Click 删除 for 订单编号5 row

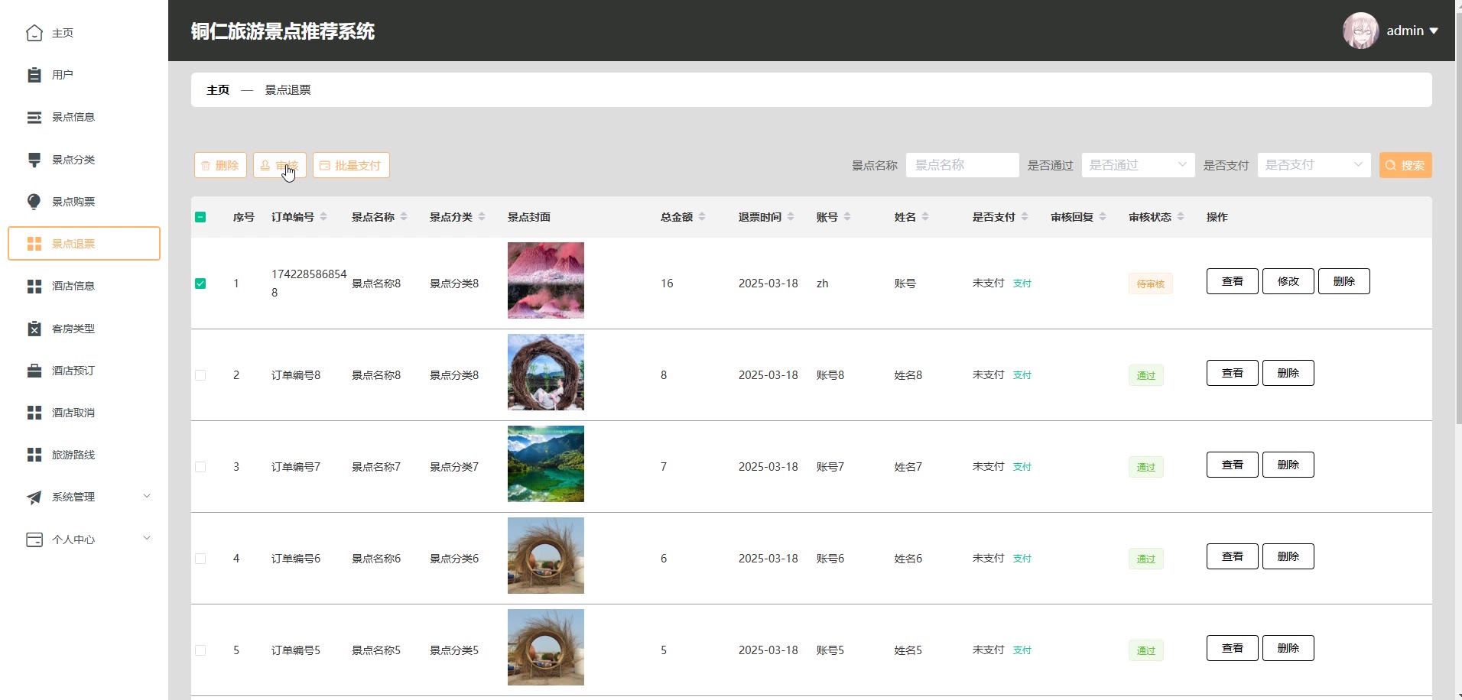(x=1288, y=648)
